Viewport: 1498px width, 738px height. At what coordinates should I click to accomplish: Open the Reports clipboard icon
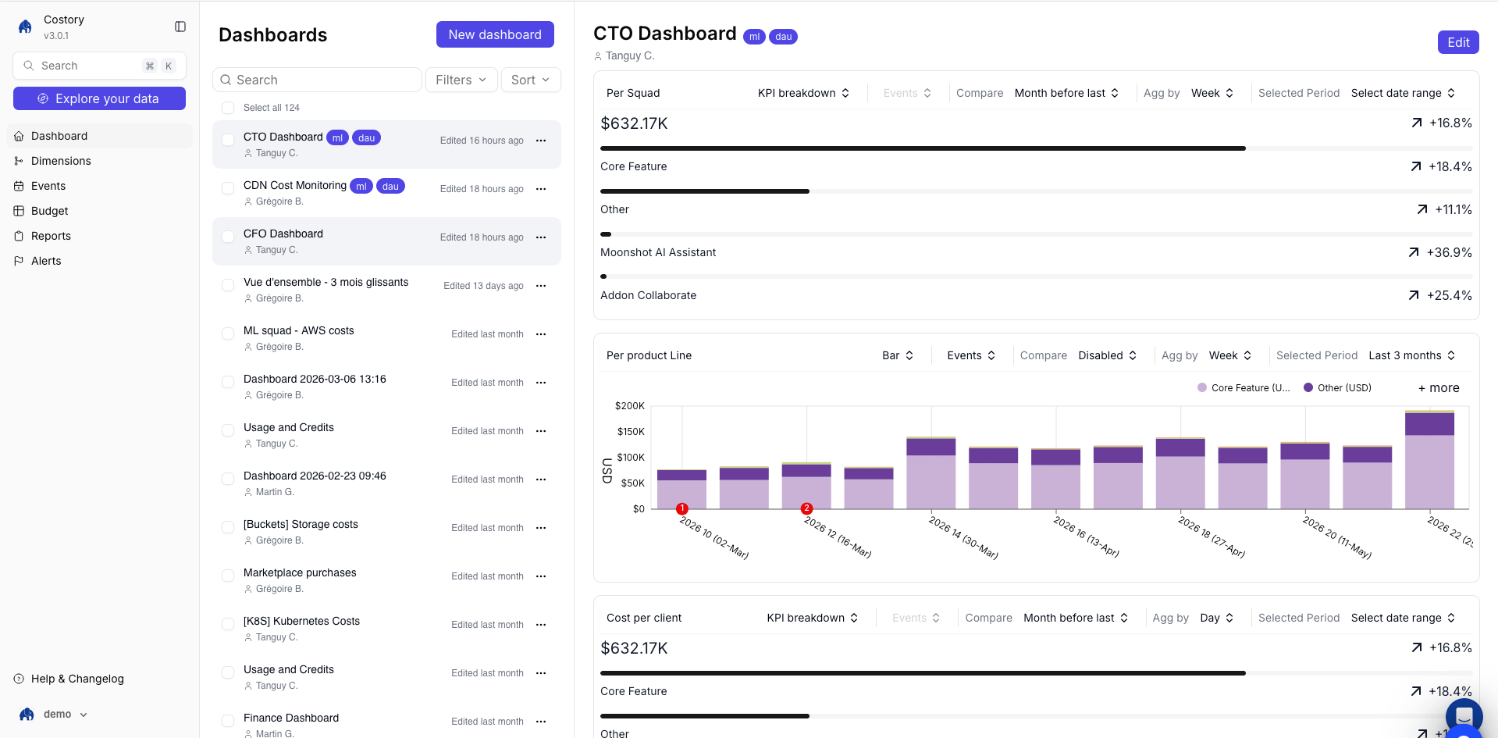click(19, 236)
